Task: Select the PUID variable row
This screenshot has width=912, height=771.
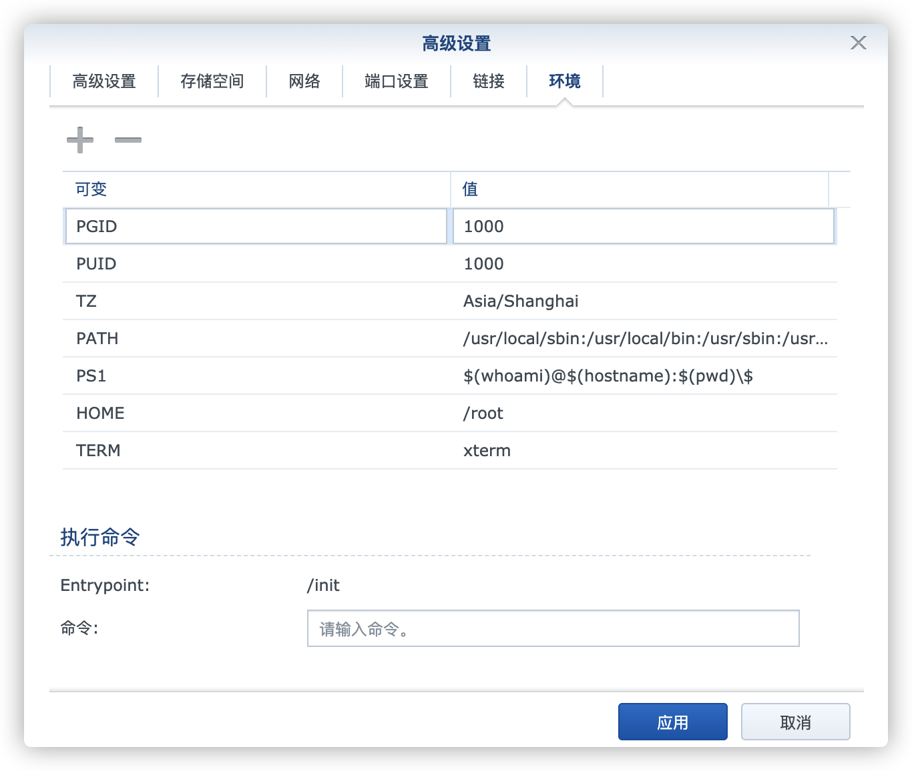Action: 256,264
